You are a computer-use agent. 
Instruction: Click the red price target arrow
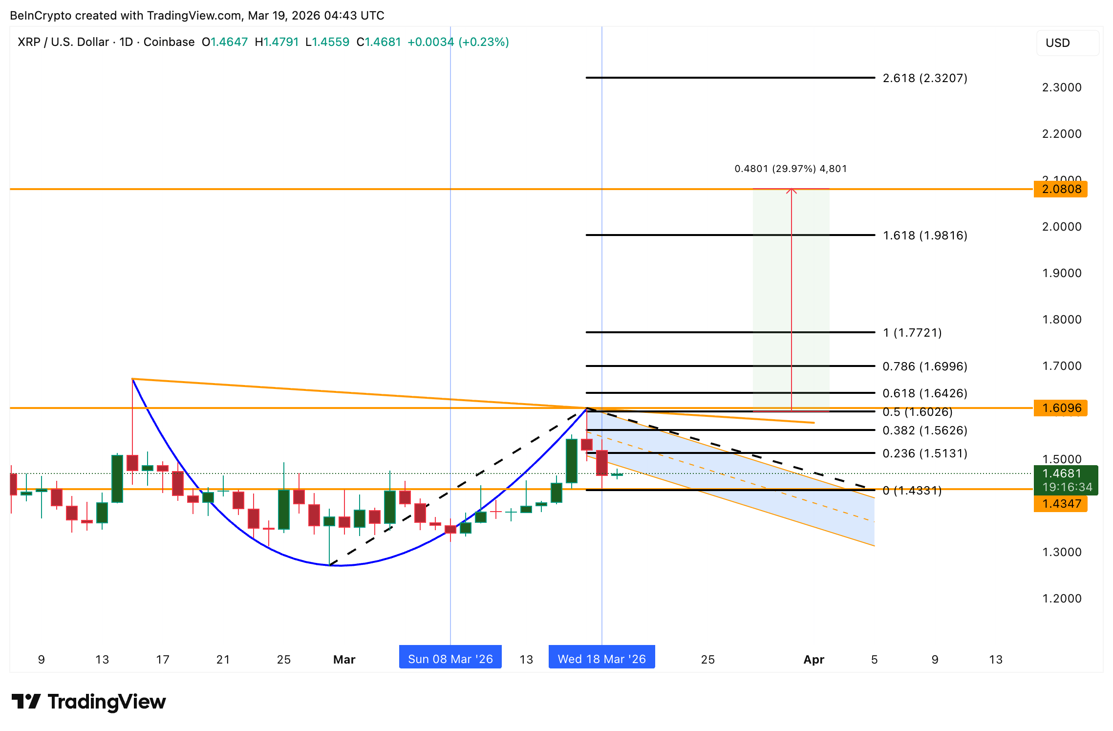791,293
